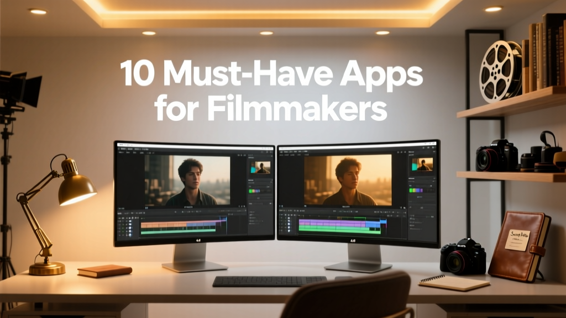Click the color label strip in the left monitor's side panel
This screenshot has height=318, width=566.
(x=254, y=191)
